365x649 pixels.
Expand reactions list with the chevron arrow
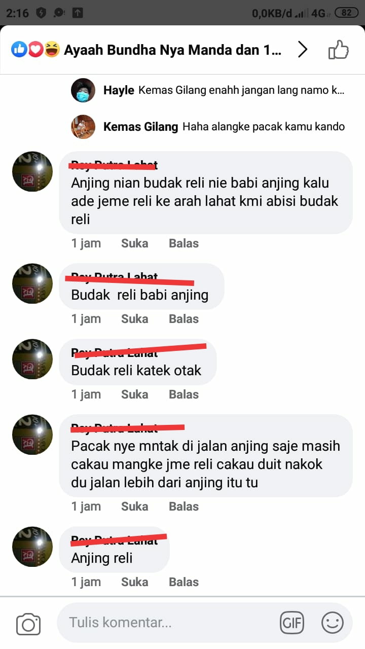[x=303, y=50]
